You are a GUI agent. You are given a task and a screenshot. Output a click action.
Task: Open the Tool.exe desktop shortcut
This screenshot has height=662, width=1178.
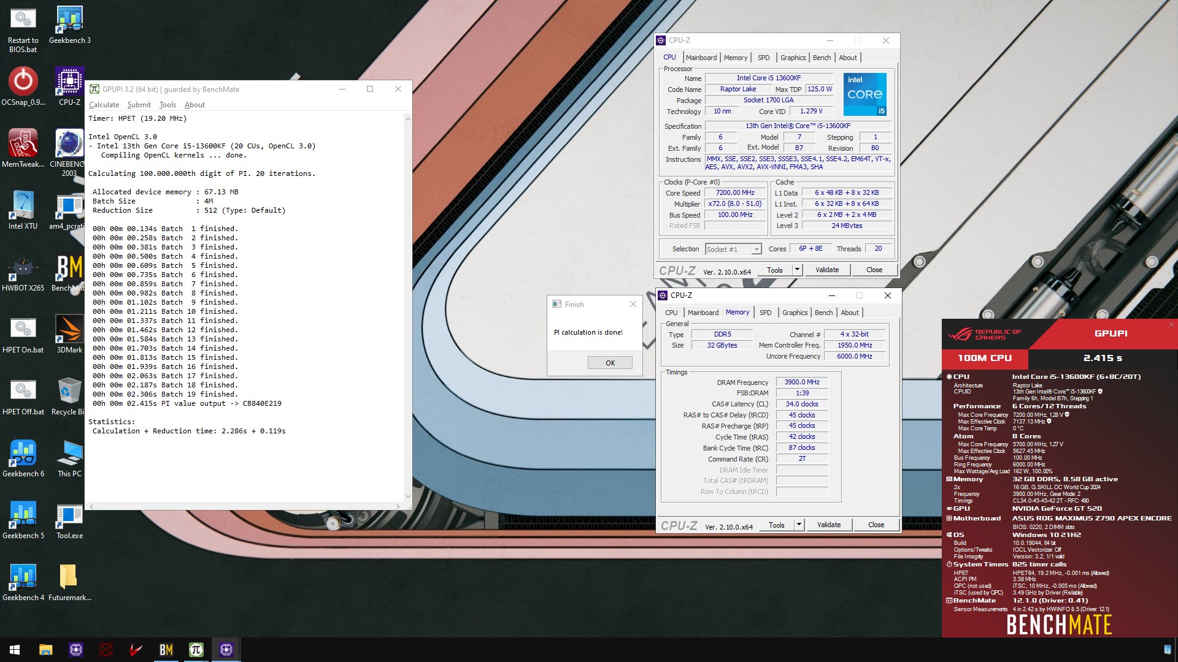(69, 520)
